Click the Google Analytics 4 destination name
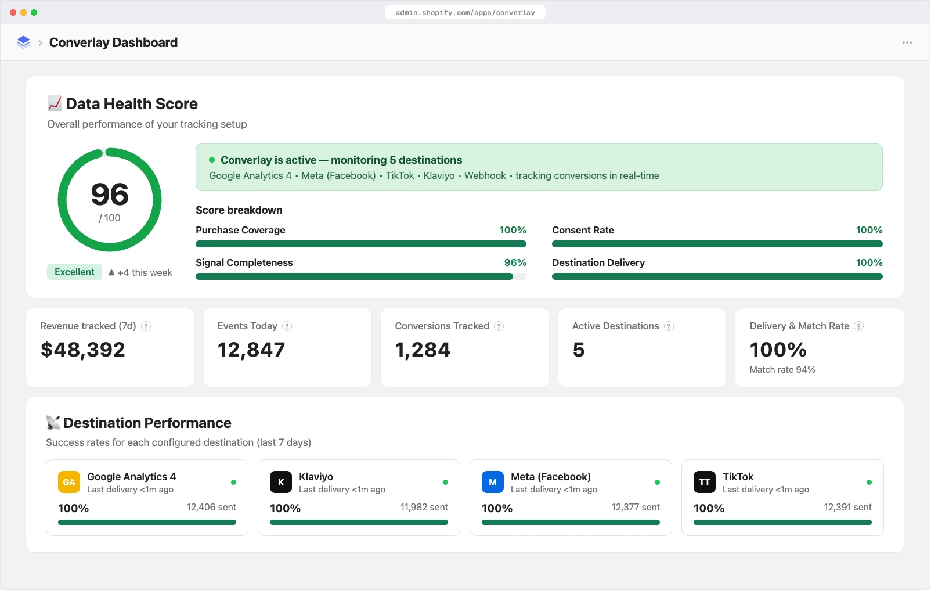931x590 pixels. [x=131, y=477]
